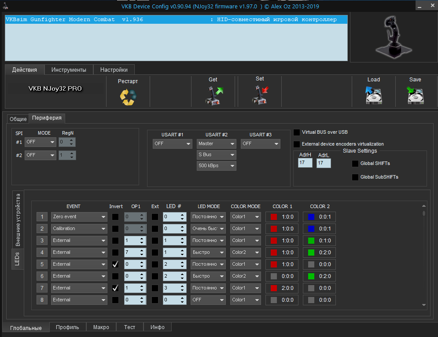Click the Load disk icon
Viewport: 438px width, 337px height.
click(x=373, y=95)
